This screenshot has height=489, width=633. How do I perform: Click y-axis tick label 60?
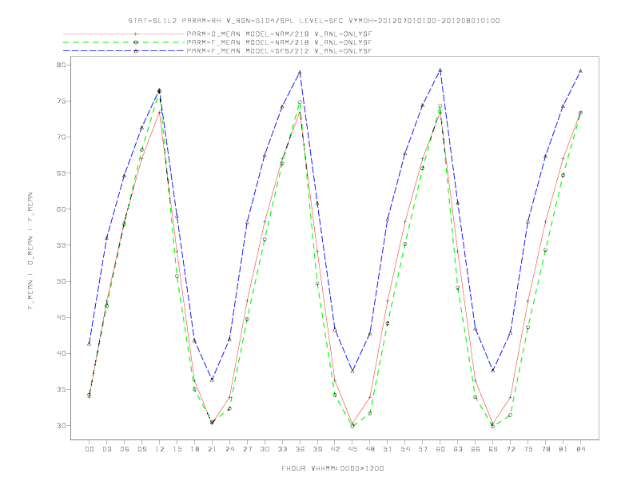pos(61,209)
